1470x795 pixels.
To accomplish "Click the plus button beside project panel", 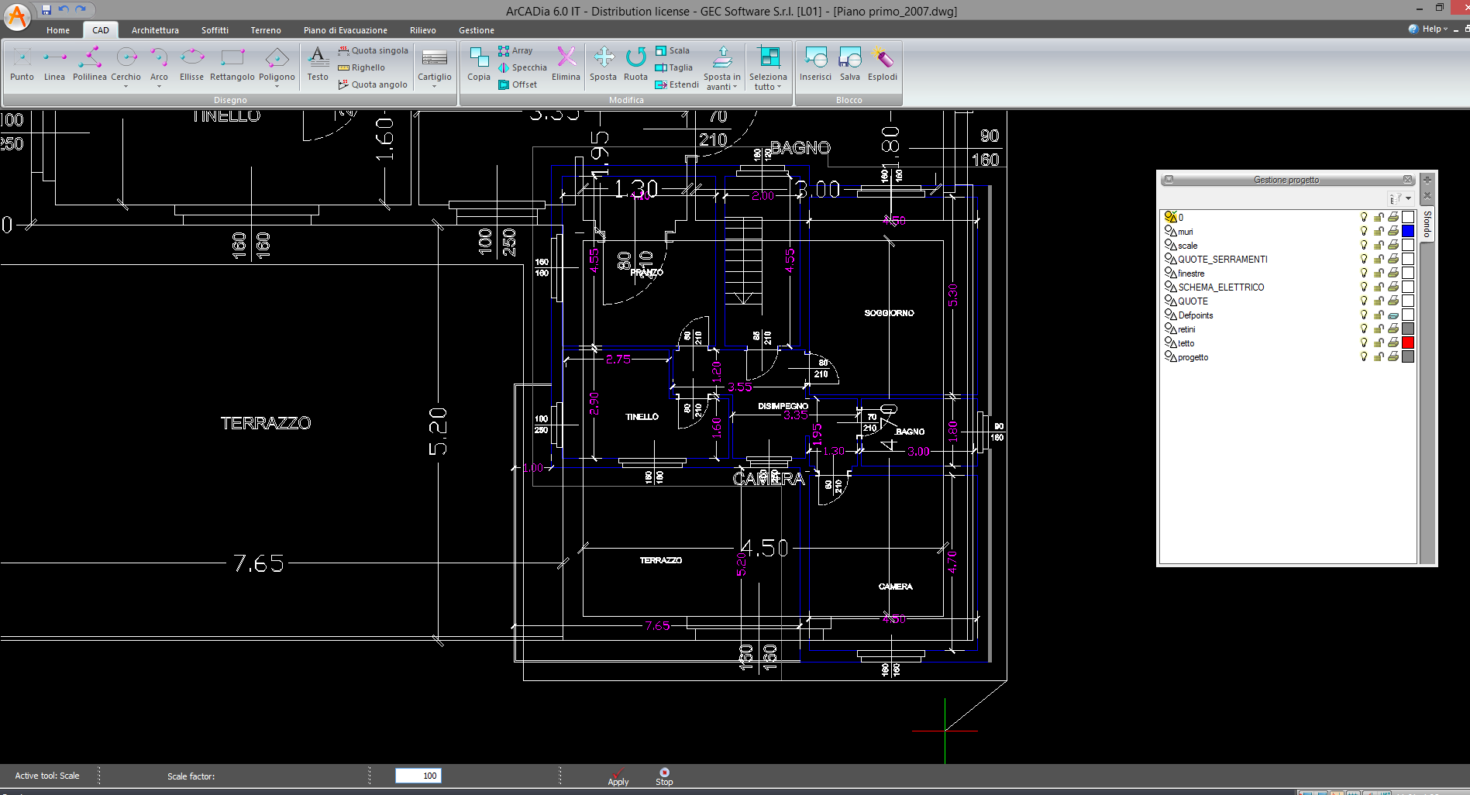I will [1427, 180].
